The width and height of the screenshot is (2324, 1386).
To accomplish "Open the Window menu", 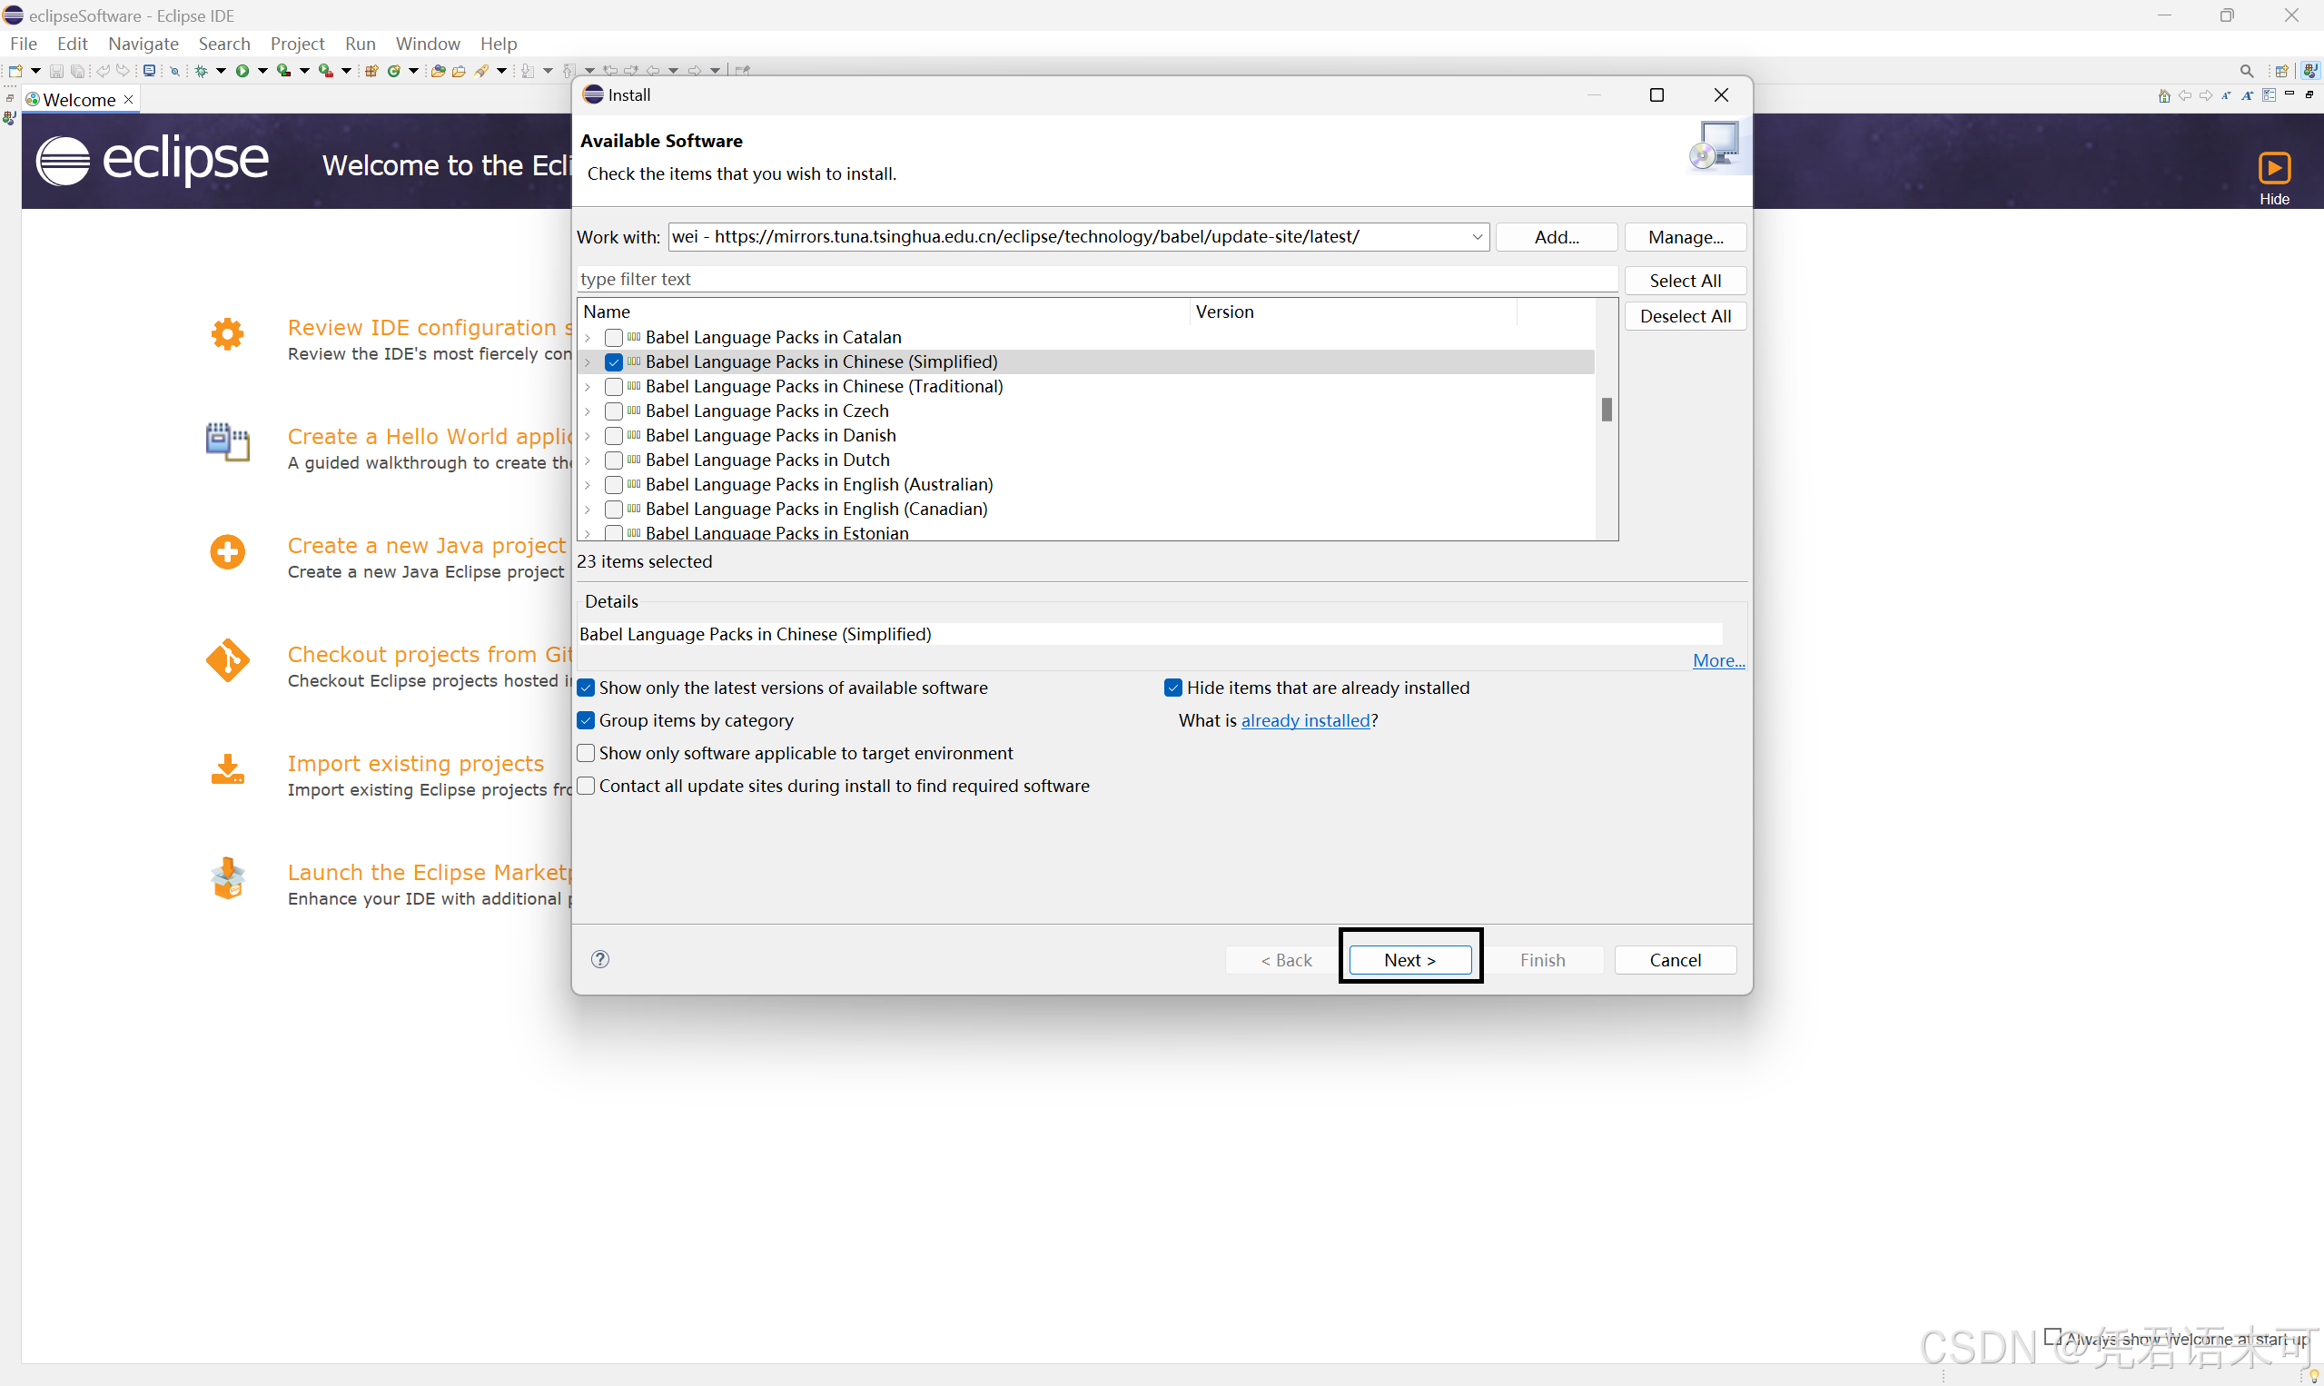I will click(428, 44).
